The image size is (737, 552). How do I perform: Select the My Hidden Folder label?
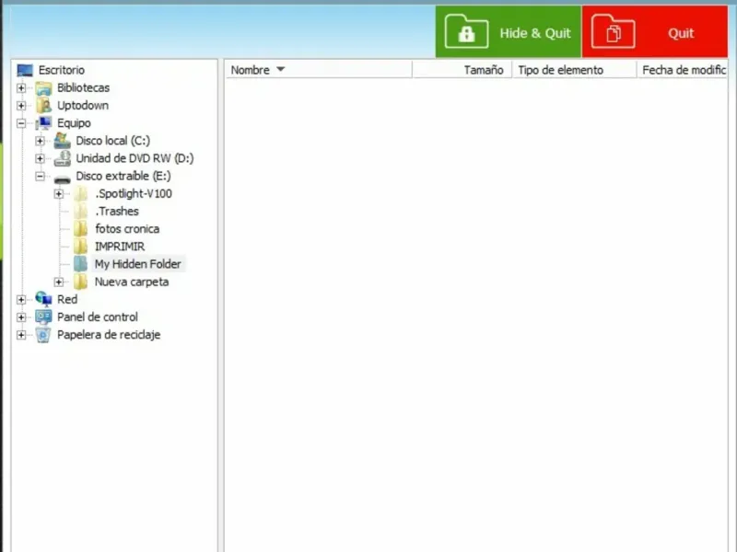click(x=137, y=264)
